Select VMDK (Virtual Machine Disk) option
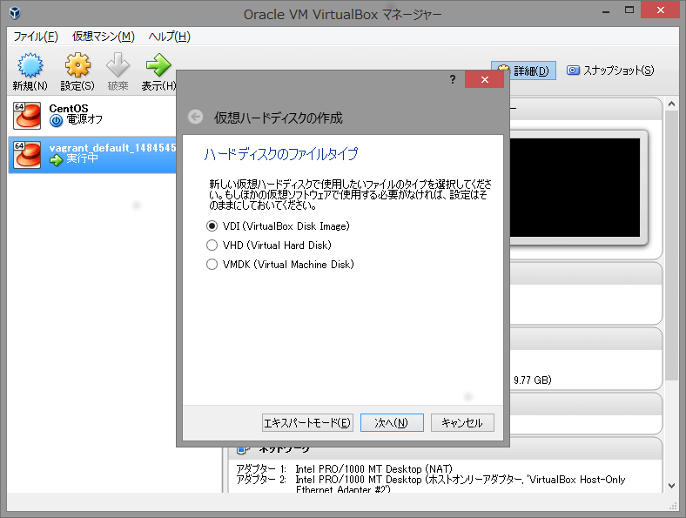686x518 pixels. point(280,265)
